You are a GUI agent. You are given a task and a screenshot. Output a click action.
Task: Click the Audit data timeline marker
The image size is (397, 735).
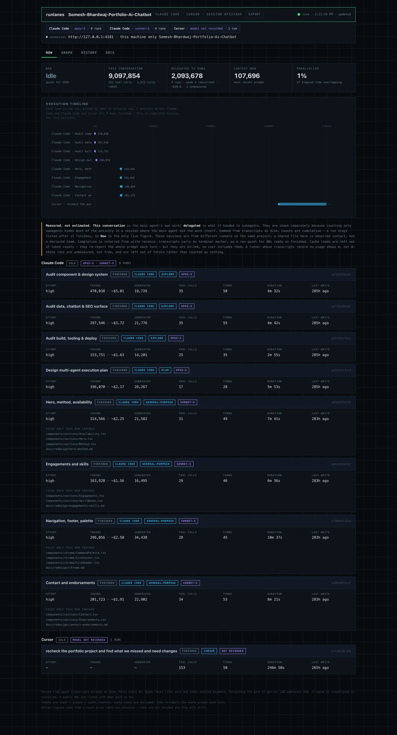95,142
